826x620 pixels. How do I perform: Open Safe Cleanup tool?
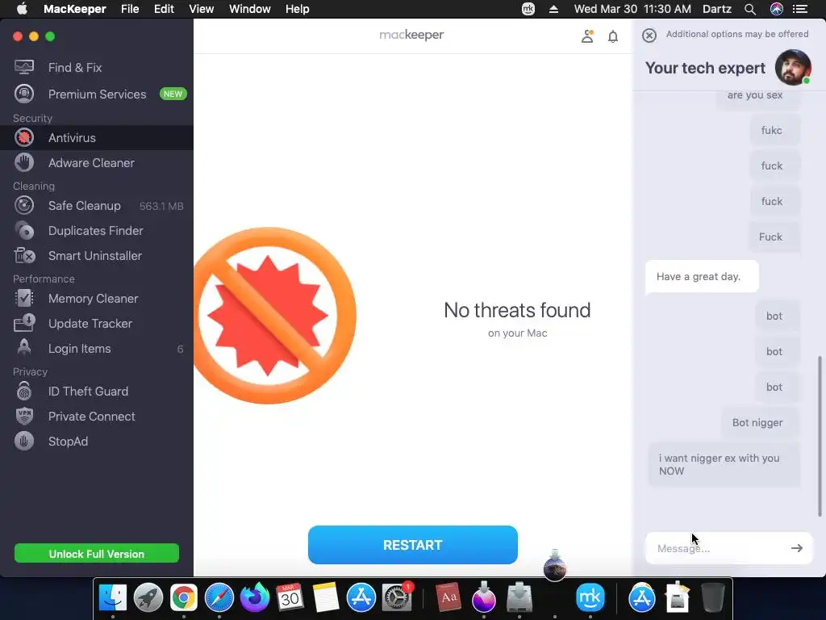(97, 206)
